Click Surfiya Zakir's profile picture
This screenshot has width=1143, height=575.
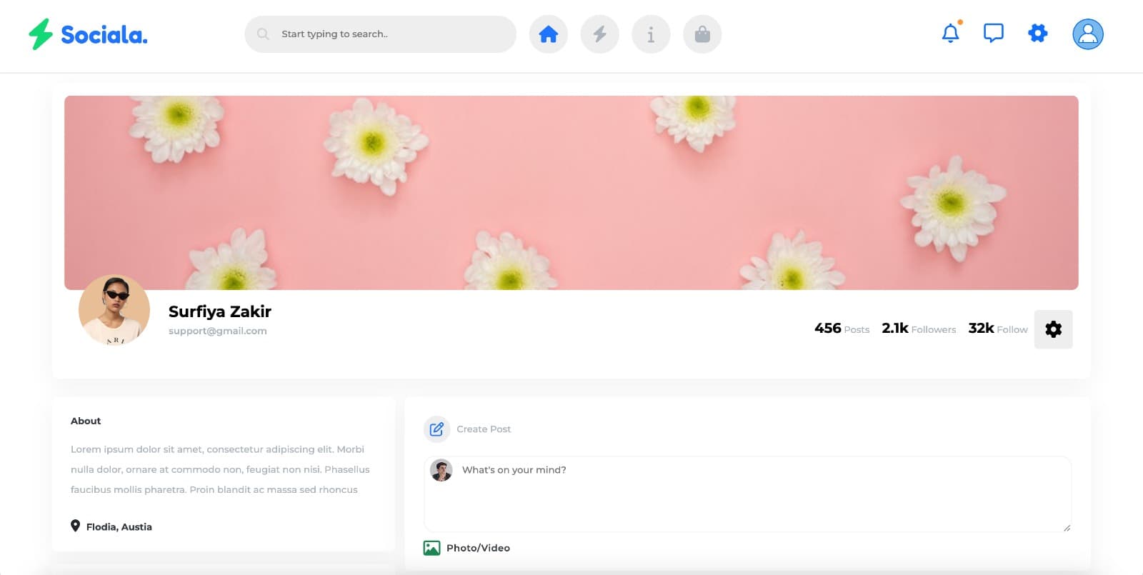114,310
